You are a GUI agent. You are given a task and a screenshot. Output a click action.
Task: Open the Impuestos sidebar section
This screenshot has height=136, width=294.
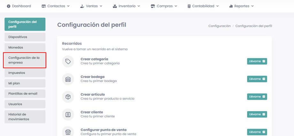click(25, 73)
